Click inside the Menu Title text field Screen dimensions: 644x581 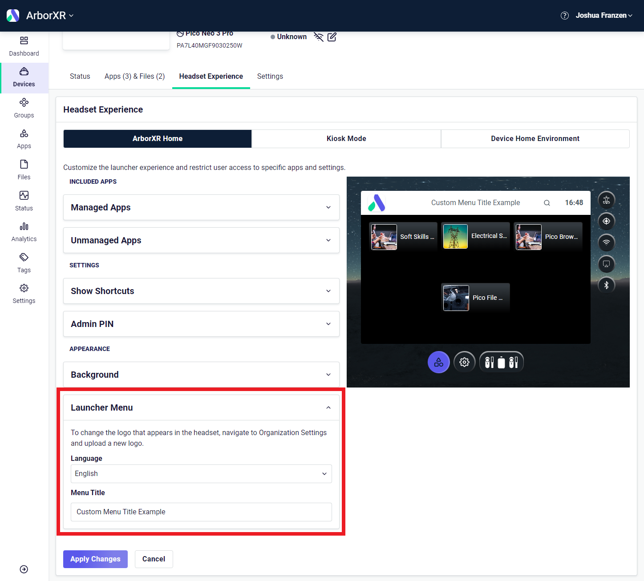[201, 512]
